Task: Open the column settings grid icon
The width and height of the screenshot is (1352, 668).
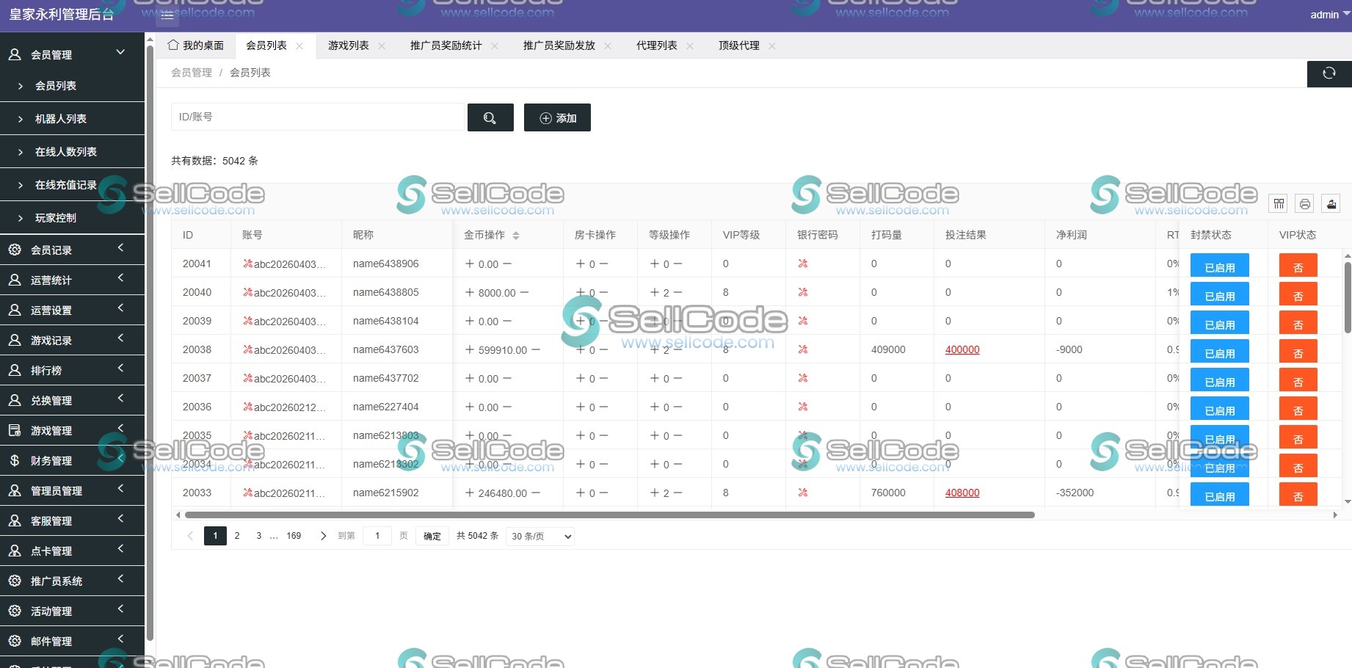Action: pyautogui.click(x=1278, y=203)
